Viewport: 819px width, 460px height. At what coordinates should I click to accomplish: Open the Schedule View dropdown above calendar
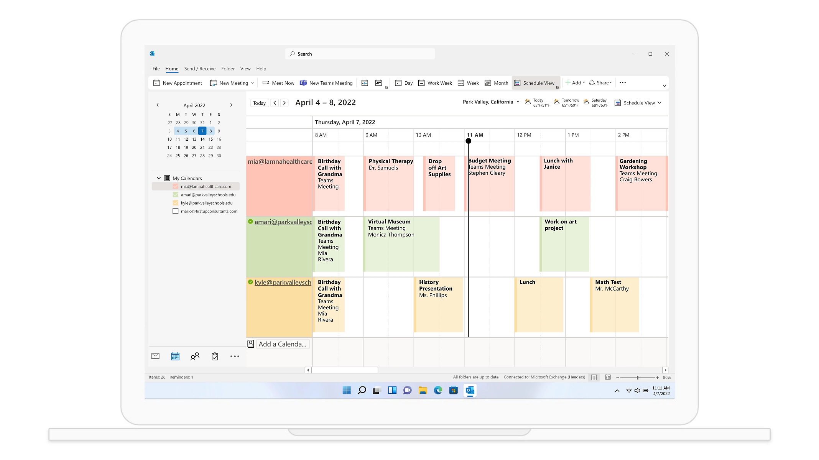point(638,102)
